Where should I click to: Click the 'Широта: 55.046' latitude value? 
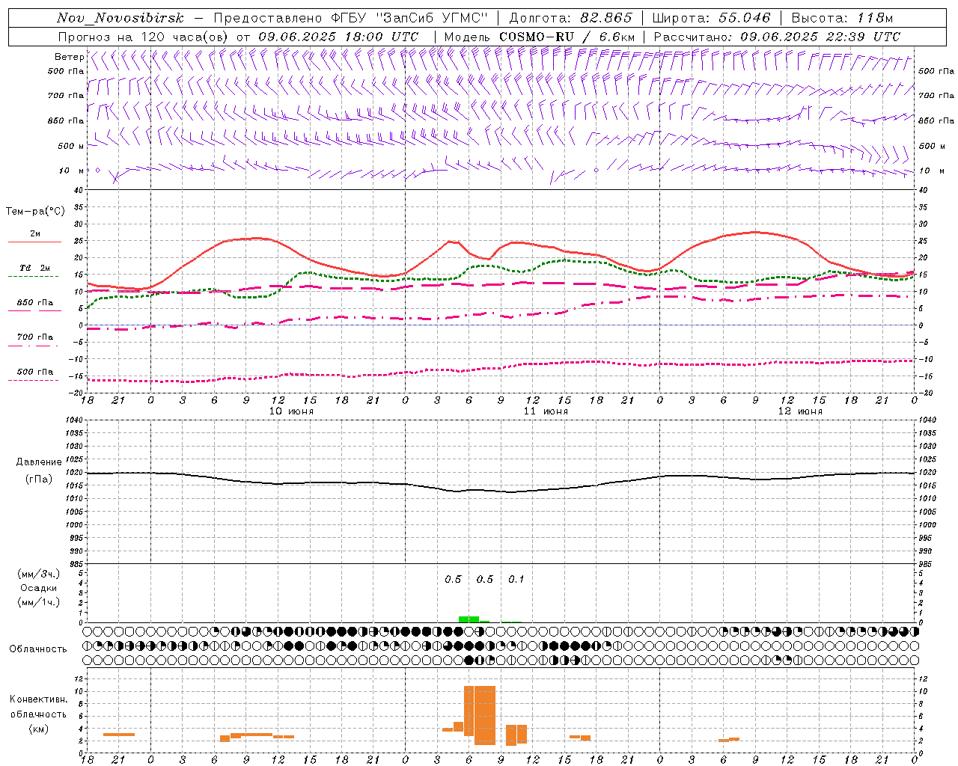(x=711, y=19)
